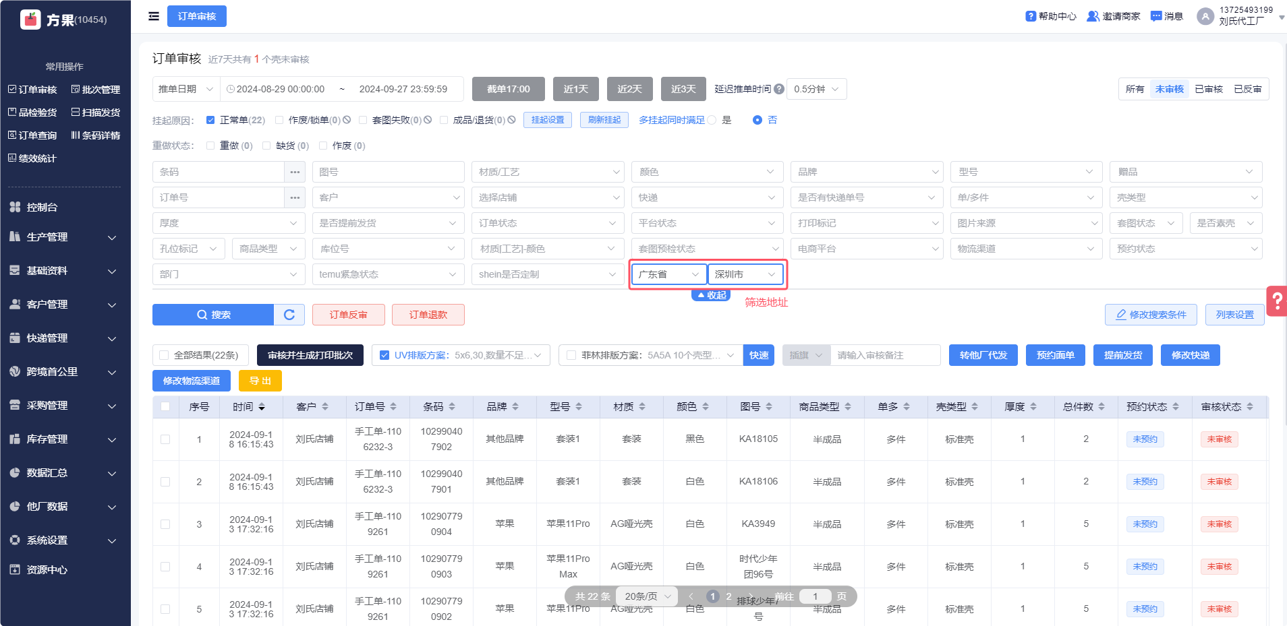Viewport: 1287px width, 626px height.
Task: Open the Help Center icon
Action: [1031, 16]
